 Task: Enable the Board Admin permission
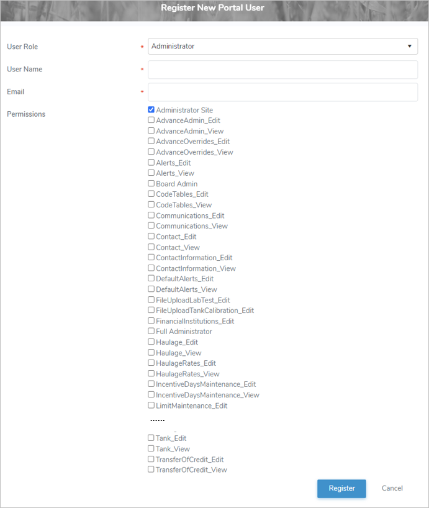[150, 183]
